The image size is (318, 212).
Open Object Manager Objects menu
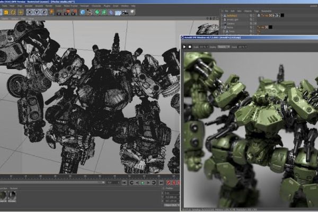pos(248,11)
